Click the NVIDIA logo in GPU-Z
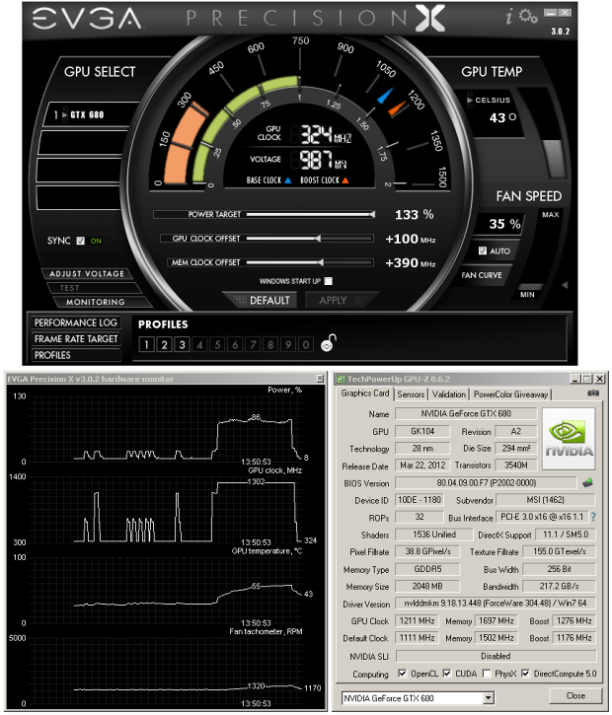 click(570, 438)
